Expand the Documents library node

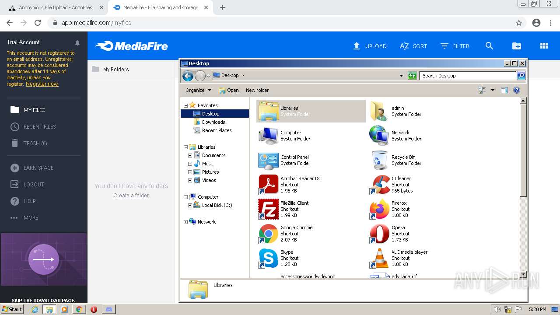pos(190,155)
